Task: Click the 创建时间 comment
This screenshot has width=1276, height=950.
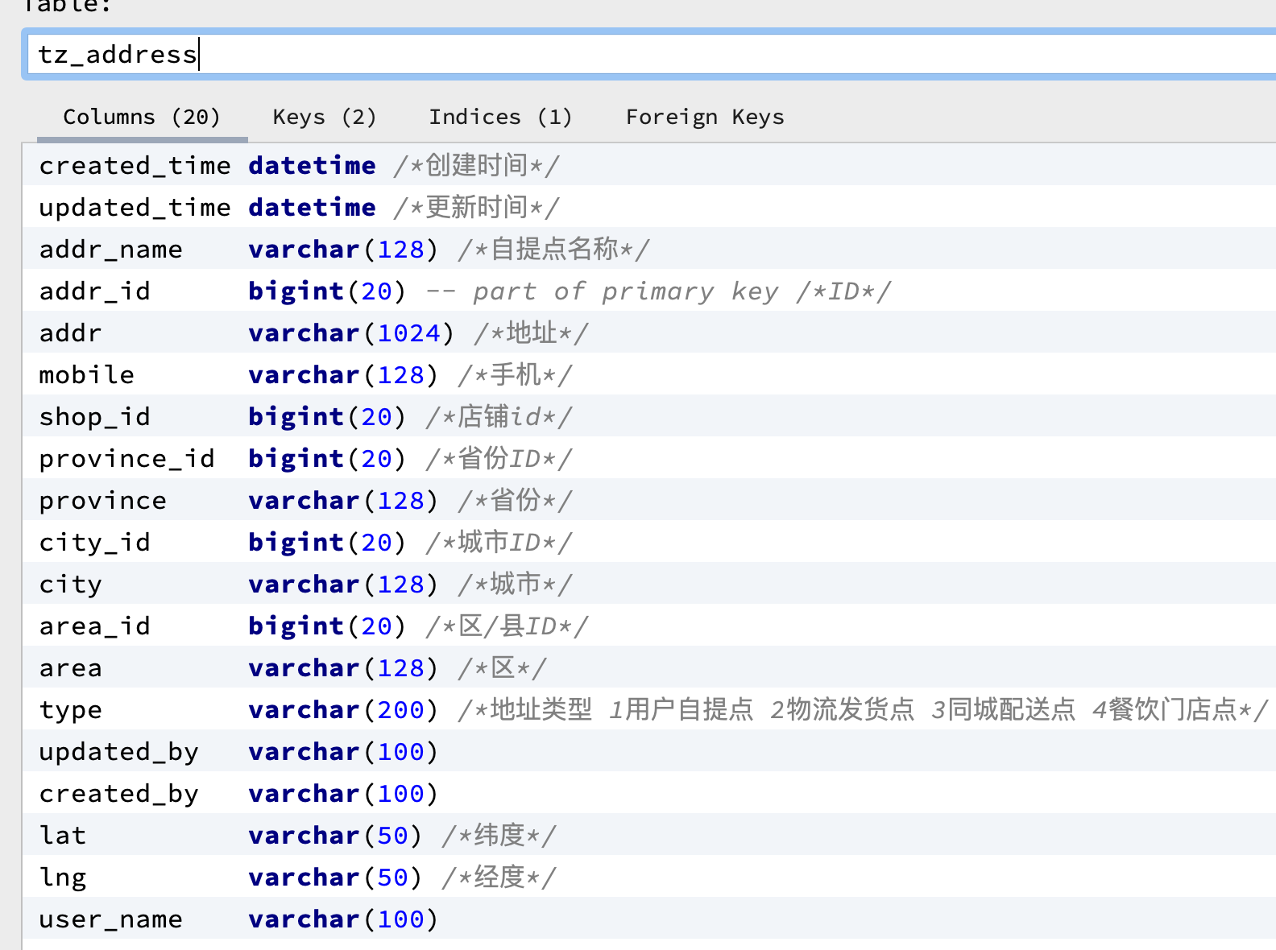Action: coord(476,165)
